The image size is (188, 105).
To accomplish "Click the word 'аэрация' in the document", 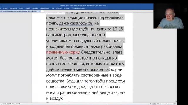I will coord(75,17).
